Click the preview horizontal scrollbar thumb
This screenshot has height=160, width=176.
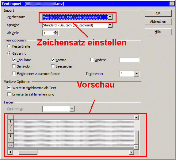tap(28, 152)
